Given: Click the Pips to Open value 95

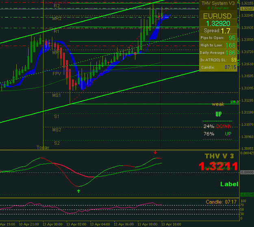Looking at the screenshot, I should click(x=232, y=38).
